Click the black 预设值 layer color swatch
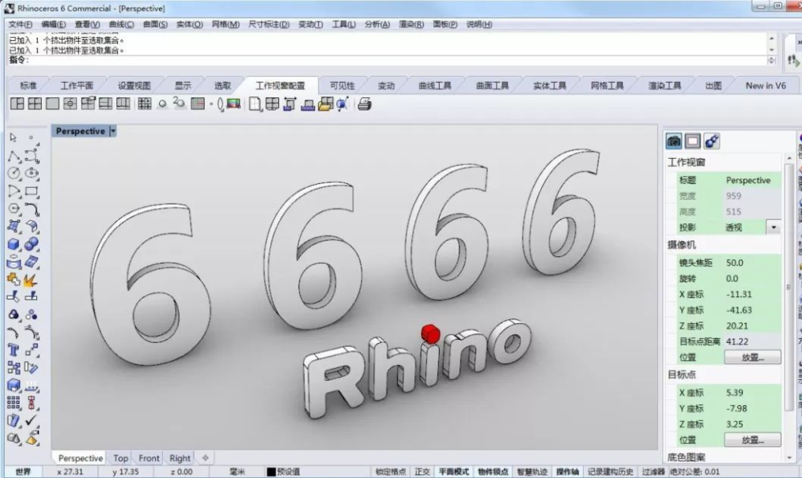802x478 pixels. 271,472
